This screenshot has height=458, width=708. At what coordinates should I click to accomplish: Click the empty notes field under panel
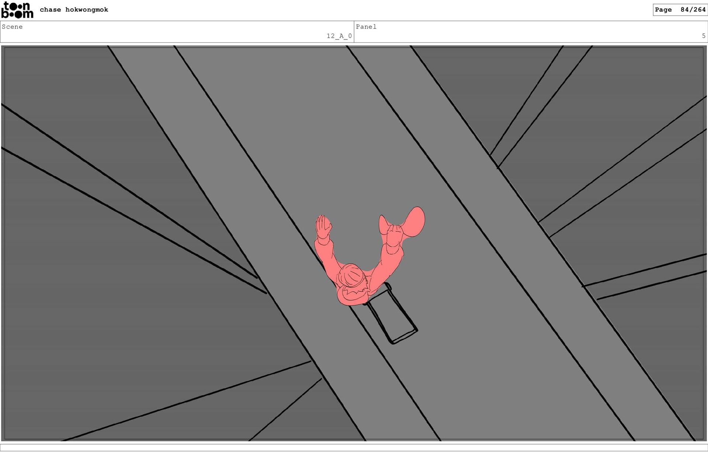click(x=354, y=447)
